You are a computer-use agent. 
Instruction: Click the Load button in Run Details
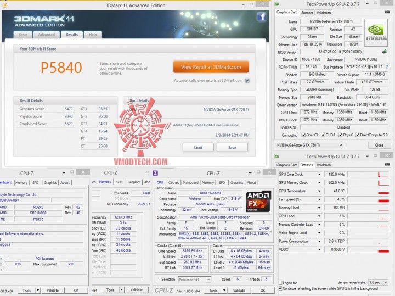pyautogui.click(x=198, y=148)
